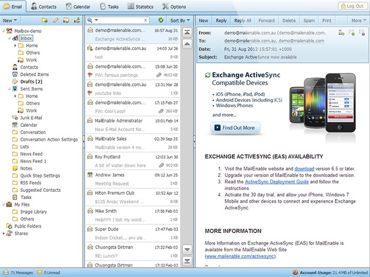Select the Inbox folder
370x277 pixels.
pyautogui.click(x=26, y=38)
